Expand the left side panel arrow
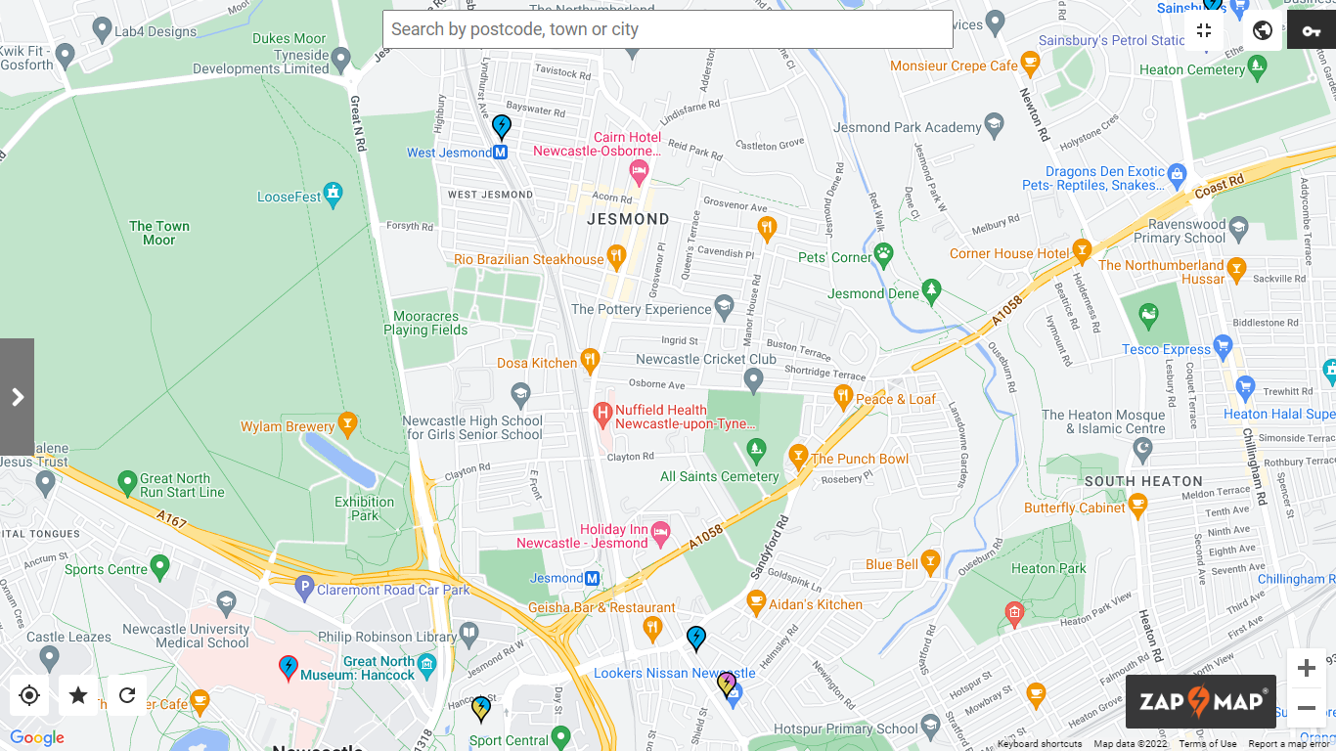This screenshot has width=1336, height=751. coord(17,397)
